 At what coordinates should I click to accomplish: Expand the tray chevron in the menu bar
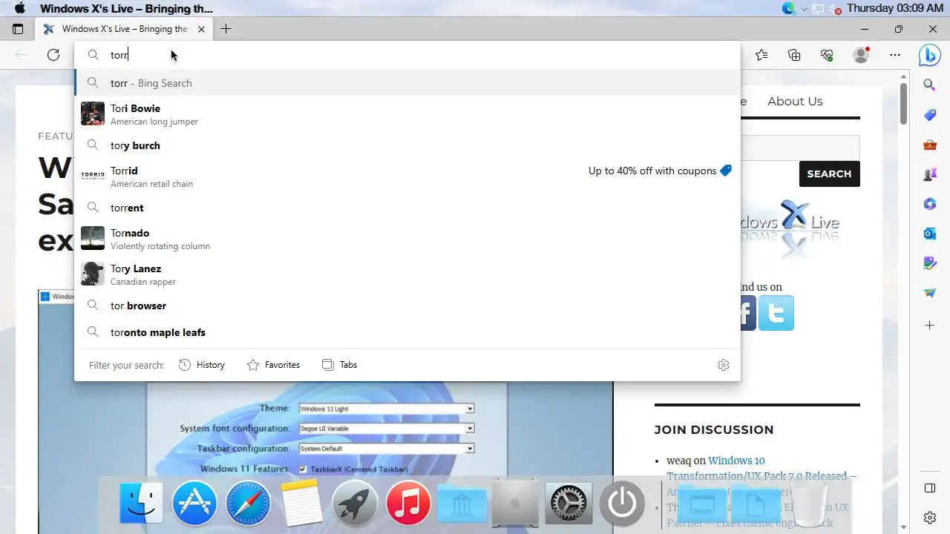coord(804,9)
